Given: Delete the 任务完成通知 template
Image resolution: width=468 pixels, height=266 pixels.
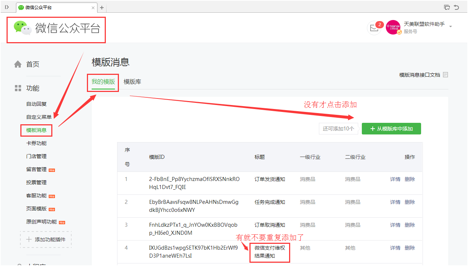Looking at the screenshot, I should [x=409, y=202].
